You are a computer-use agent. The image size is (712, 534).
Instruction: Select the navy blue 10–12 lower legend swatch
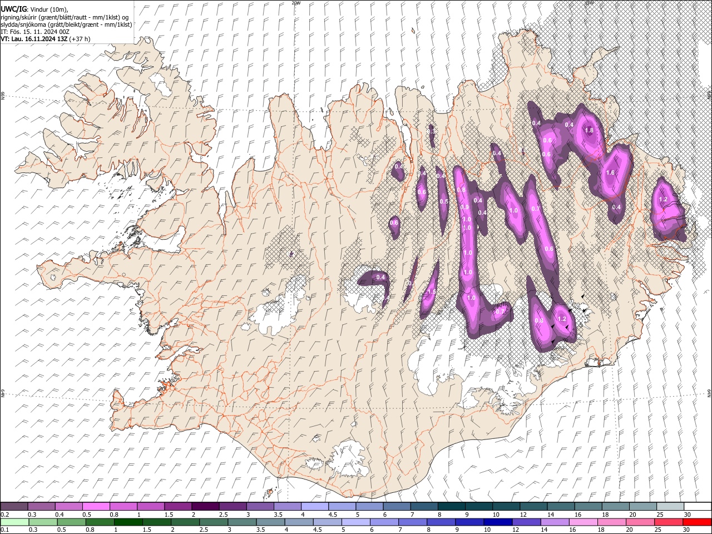click(x=498, y=522)
